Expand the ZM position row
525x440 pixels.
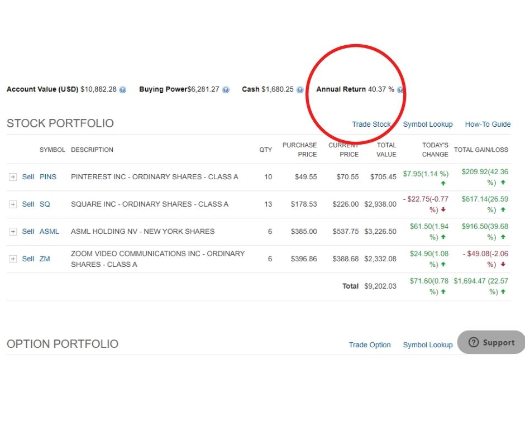point(13,259)
